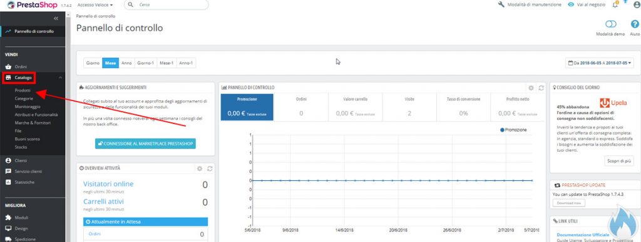Screen dimensions: 641x242
Task: Select the Ordini stat tile
Action: [x=301, y=107]
